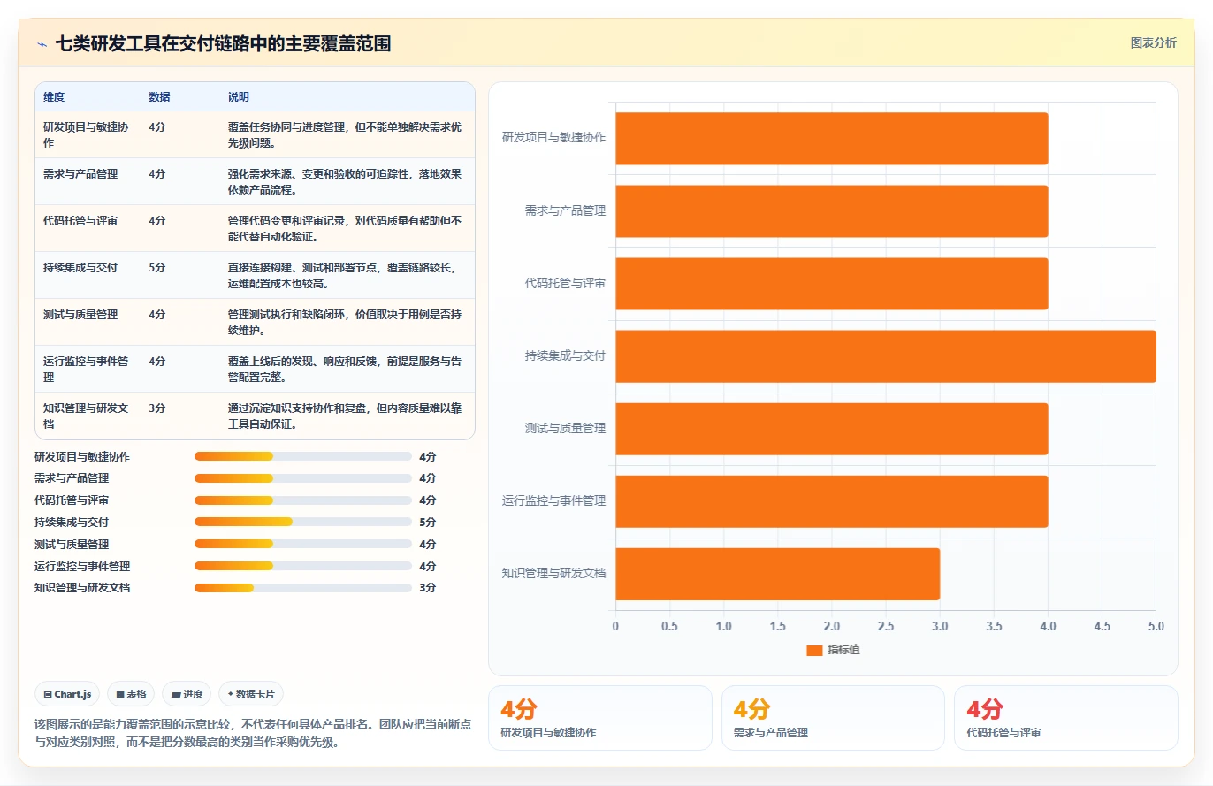Image resolution: width=1213 pixels, height=786 pixels.
Task: Click the 研发项目与敏捷协作 data card
Action: pyautogui.click(x=599, y=718)
